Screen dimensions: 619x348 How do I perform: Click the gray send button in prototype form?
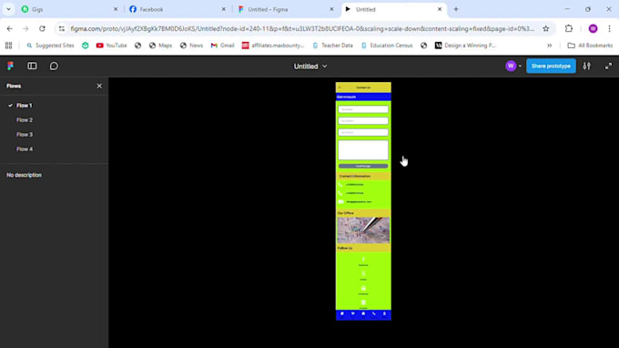[363, 167]
